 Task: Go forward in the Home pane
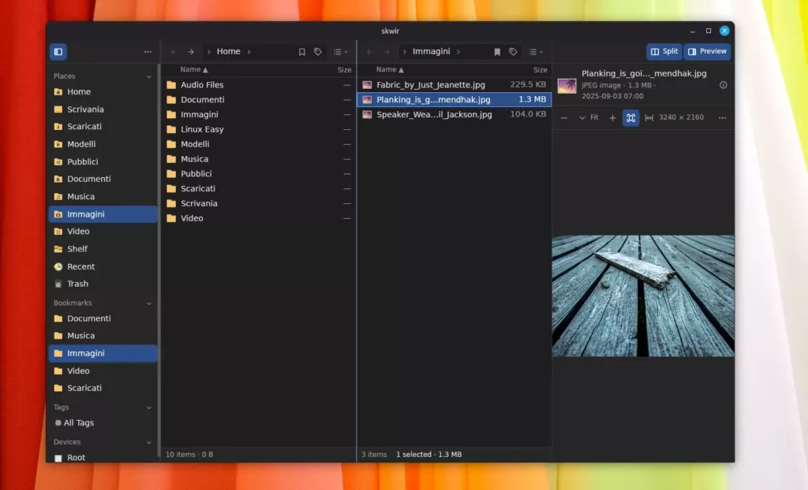pos(191,51)
